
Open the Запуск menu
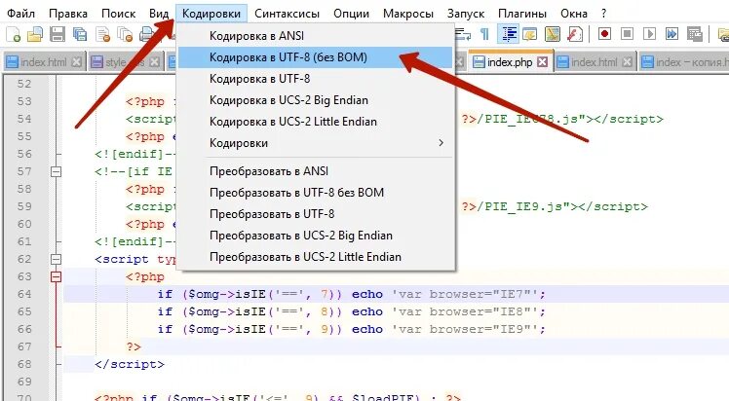point(466,14)
